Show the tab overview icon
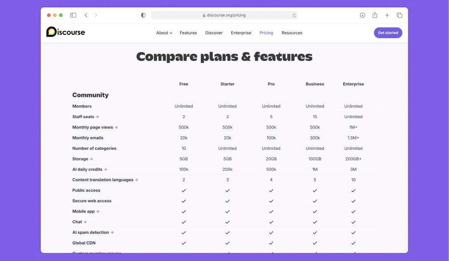The image size is (449, 261). tap(399, 15)
